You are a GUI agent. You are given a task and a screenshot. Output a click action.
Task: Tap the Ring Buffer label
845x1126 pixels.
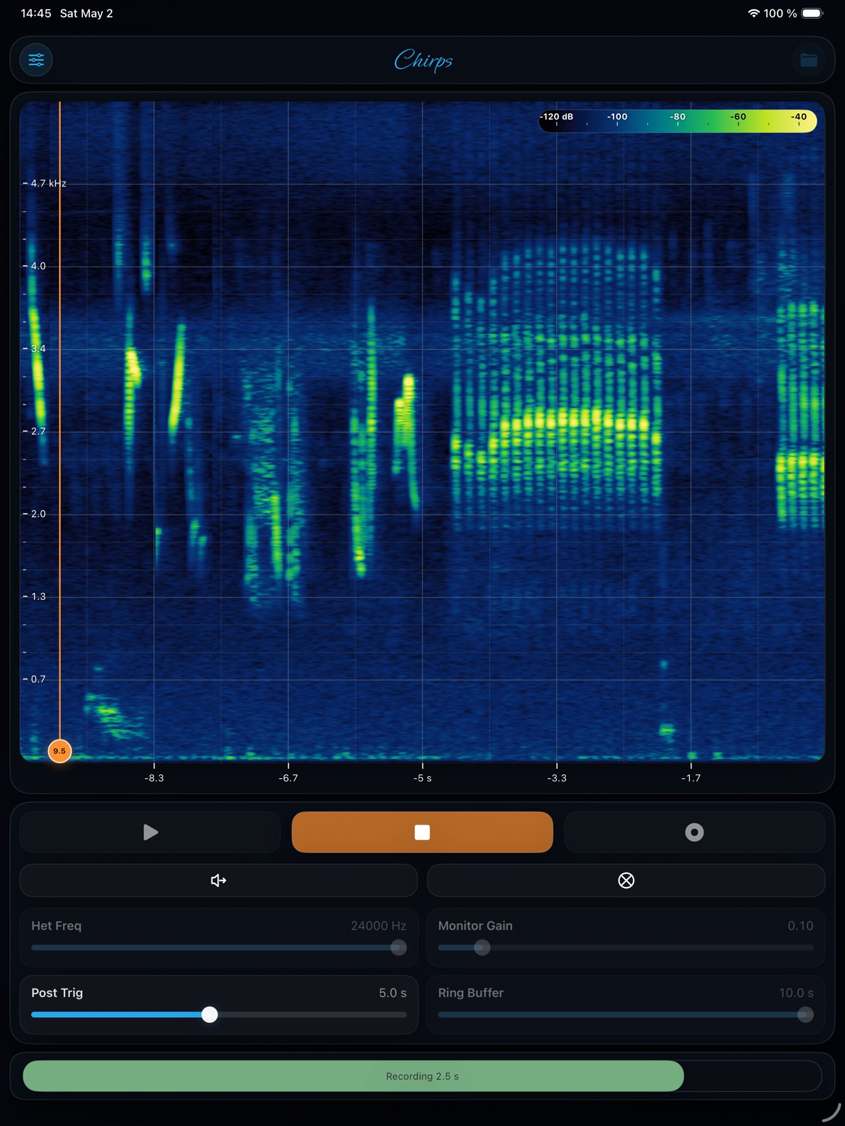[x=471, y=993]
